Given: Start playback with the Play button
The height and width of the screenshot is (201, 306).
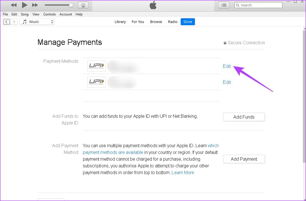Looking at the screenshot, I should coord(25,5).
